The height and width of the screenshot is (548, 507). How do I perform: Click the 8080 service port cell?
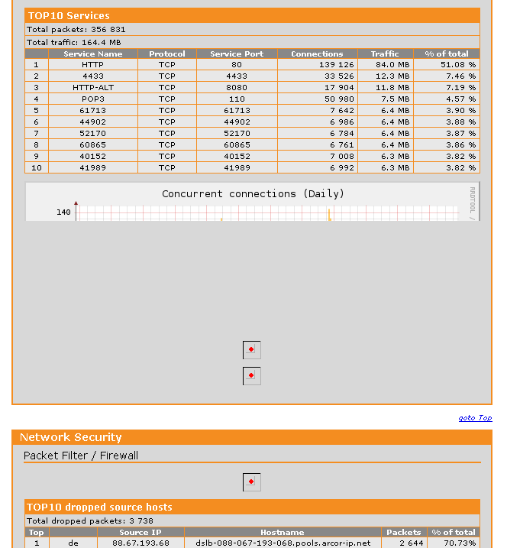pos(237,87)
